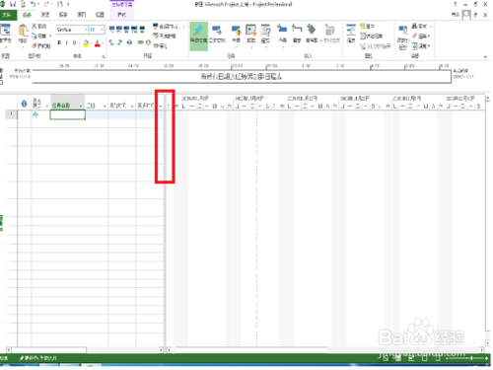
Task: Open task Notes
Action: coord(368,26)
